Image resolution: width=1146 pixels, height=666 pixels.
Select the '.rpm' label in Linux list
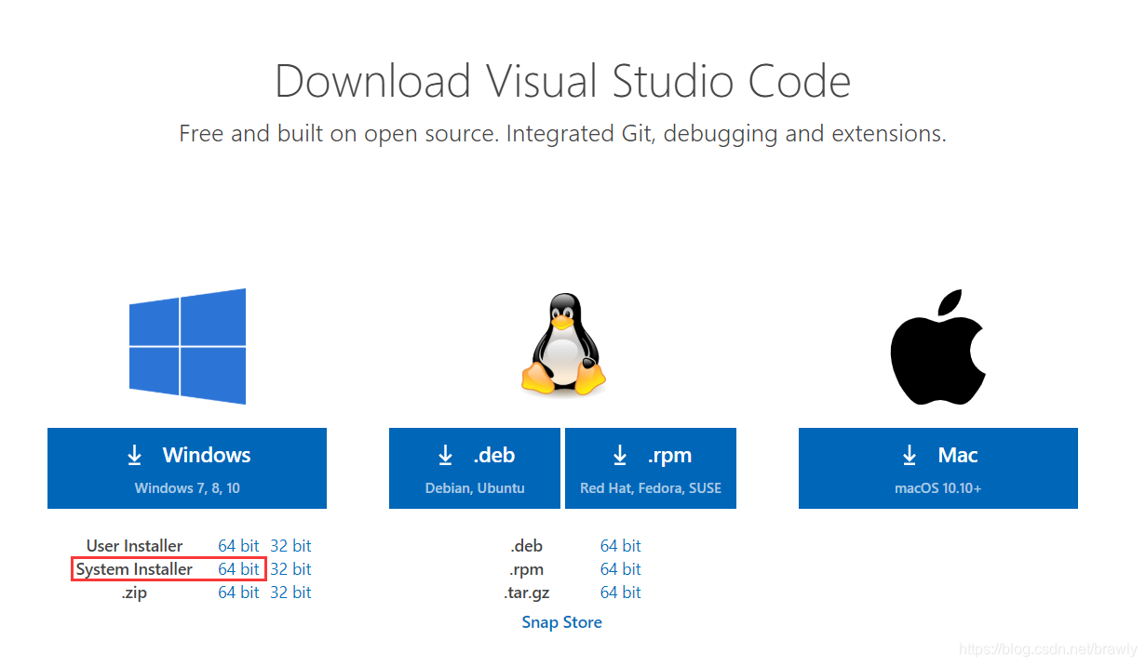526,569
